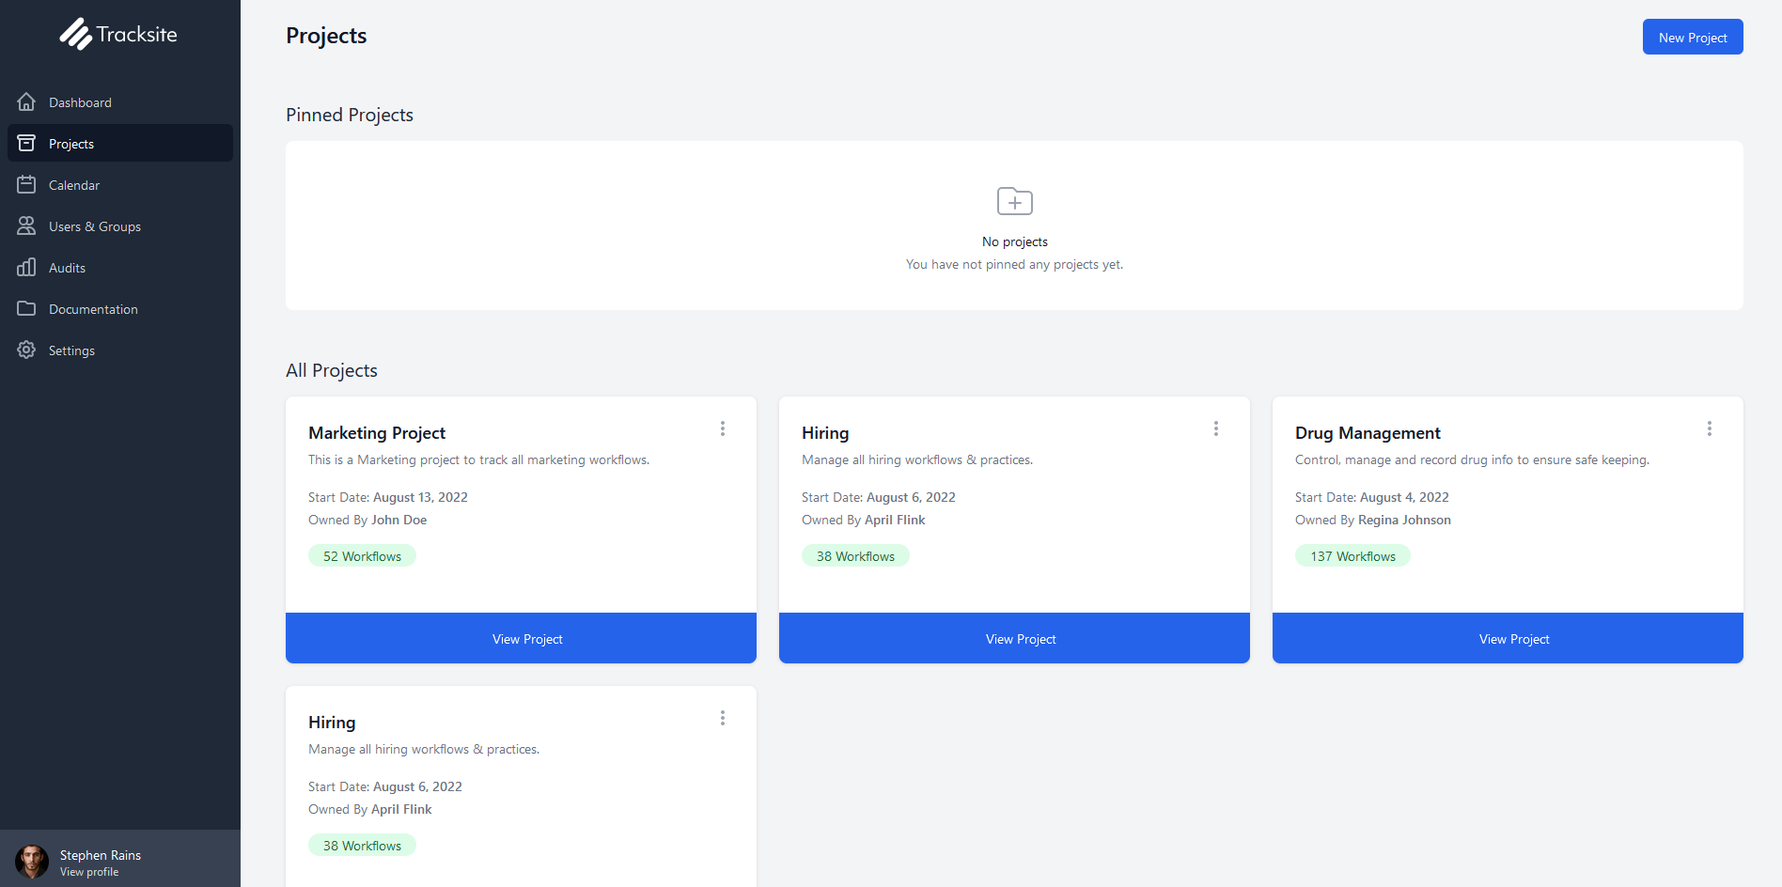Click 38 Workflows badge on top Hiring card
This screenshot has height=887, width=1782.
855,556
